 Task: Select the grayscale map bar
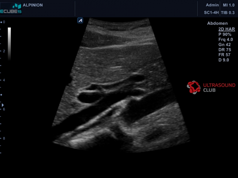10,44
